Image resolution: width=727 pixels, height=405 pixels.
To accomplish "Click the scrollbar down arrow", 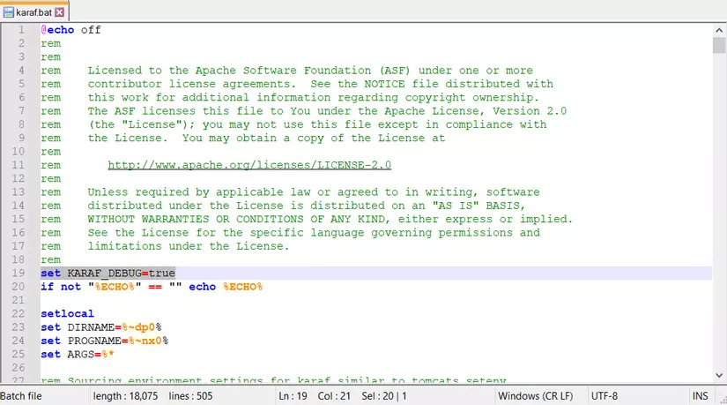I will point(719,375).
